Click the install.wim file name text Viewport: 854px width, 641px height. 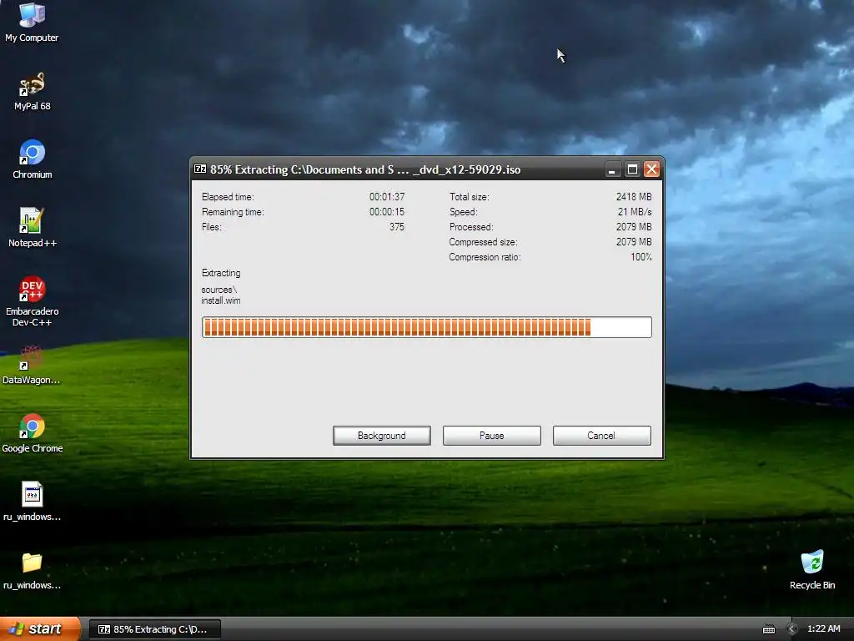(x=220, y=300)
